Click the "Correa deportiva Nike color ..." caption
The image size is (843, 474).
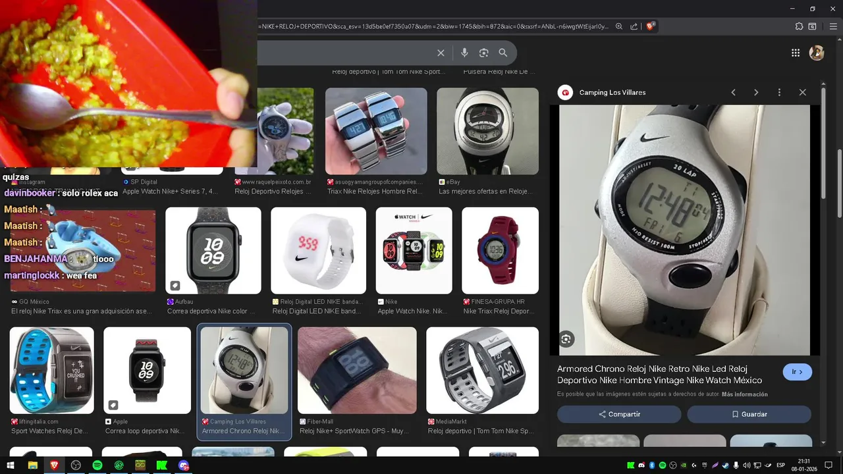coord(211,311)
